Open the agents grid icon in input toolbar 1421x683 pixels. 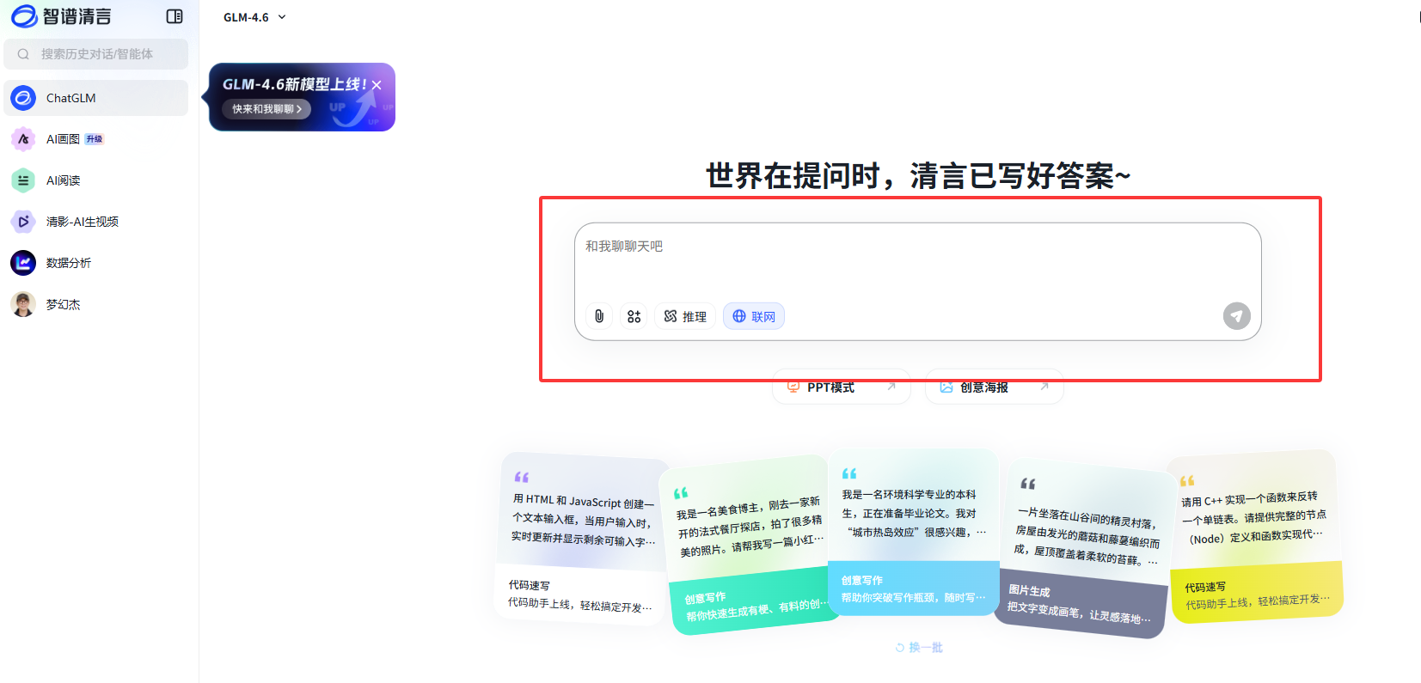pos(634,316)
